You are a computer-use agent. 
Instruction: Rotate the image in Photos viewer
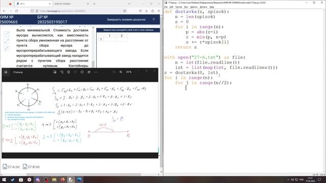coord(62,72)
